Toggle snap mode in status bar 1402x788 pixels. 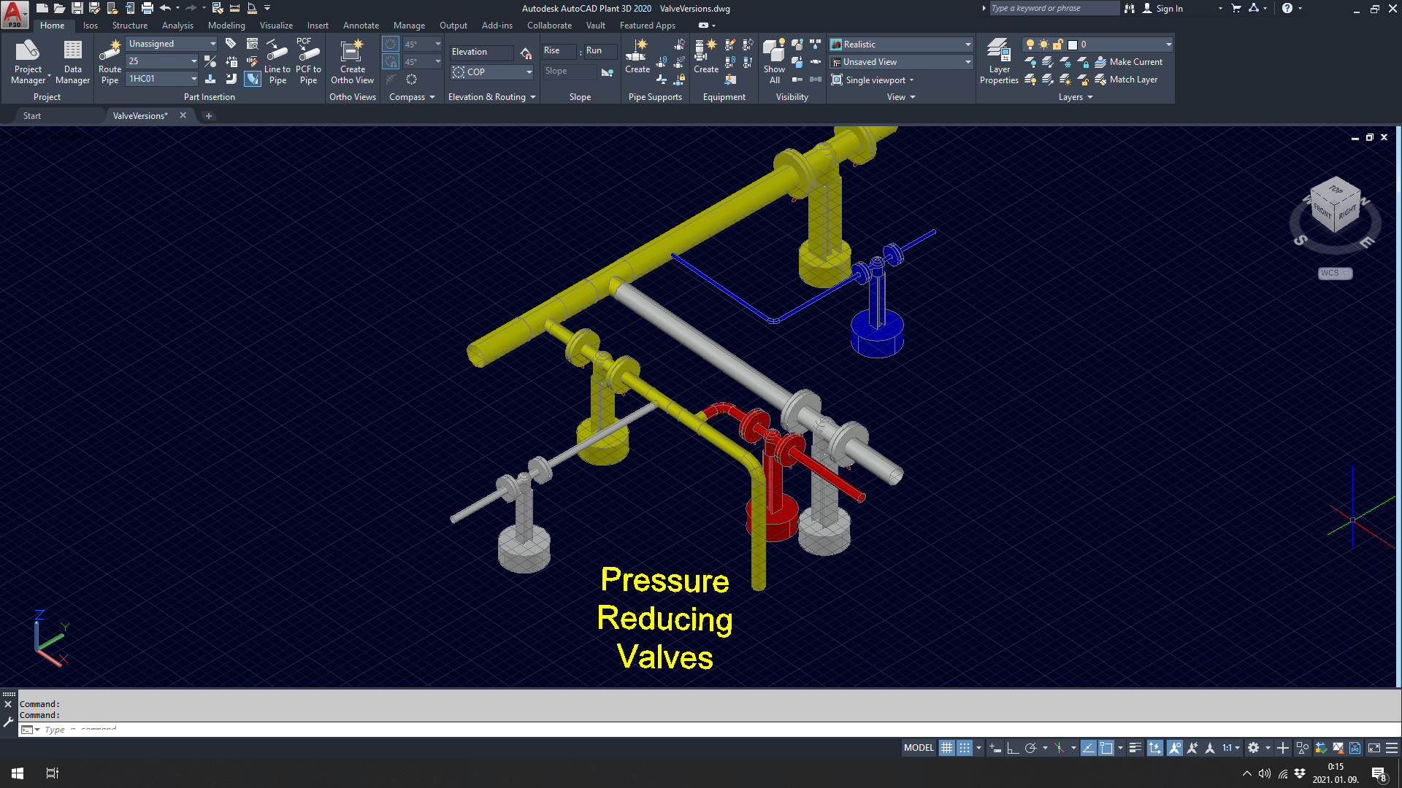[x=965, y=748]
